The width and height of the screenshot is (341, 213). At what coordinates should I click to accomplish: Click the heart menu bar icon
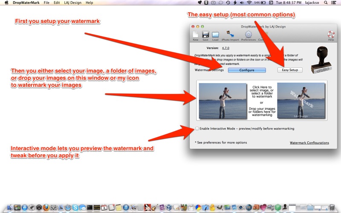(x=199, y=3)
